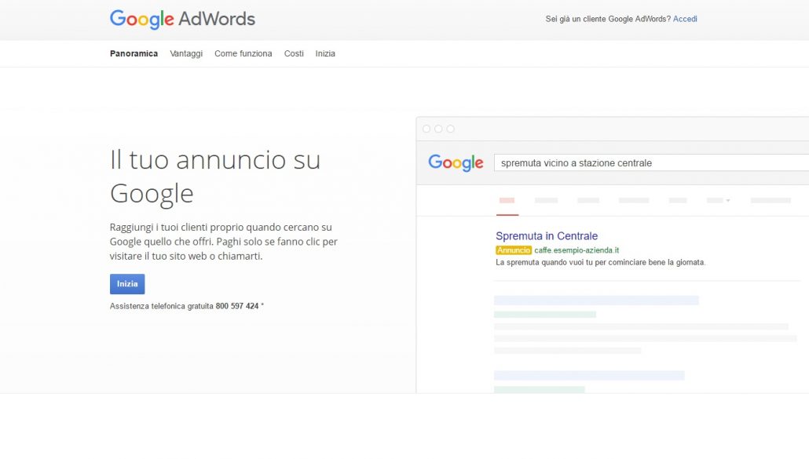Select the Costi navigation item

(x=294, y=53)
